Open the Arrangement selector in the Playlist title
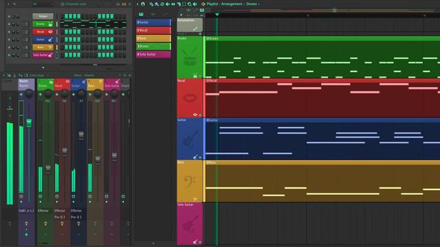 (232, 4)
